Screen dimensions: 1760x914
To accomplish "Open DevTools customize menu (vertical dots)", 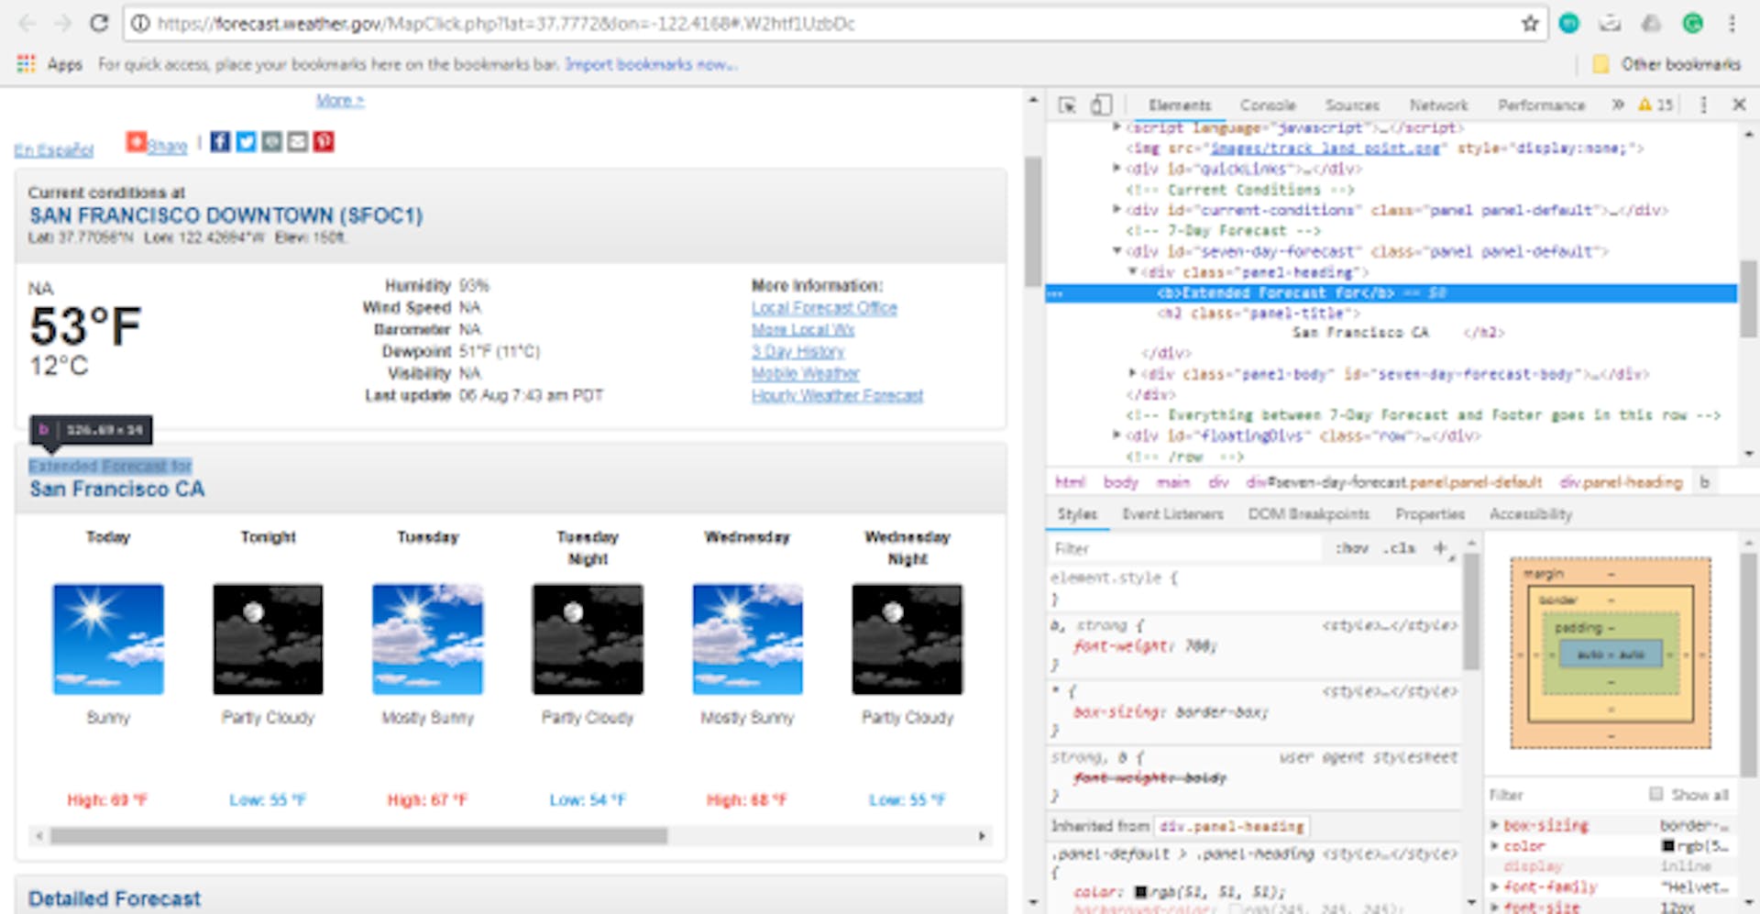I will click(x=1704, y=105).
